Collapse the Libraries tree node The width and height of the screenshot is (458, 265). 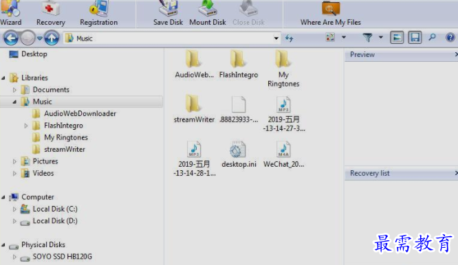[x=3, y=78]
